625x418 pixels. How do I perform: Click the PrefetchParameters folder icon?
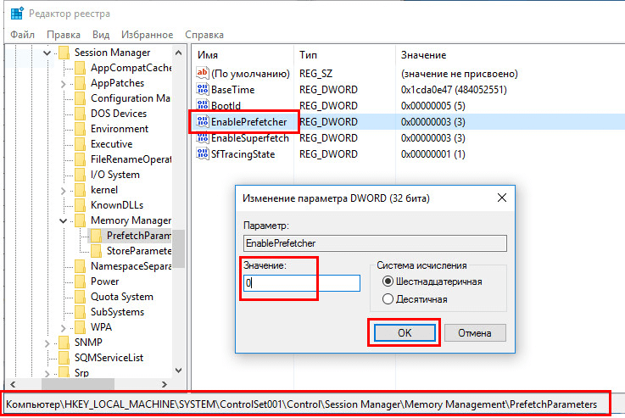(x=96, y=236)
